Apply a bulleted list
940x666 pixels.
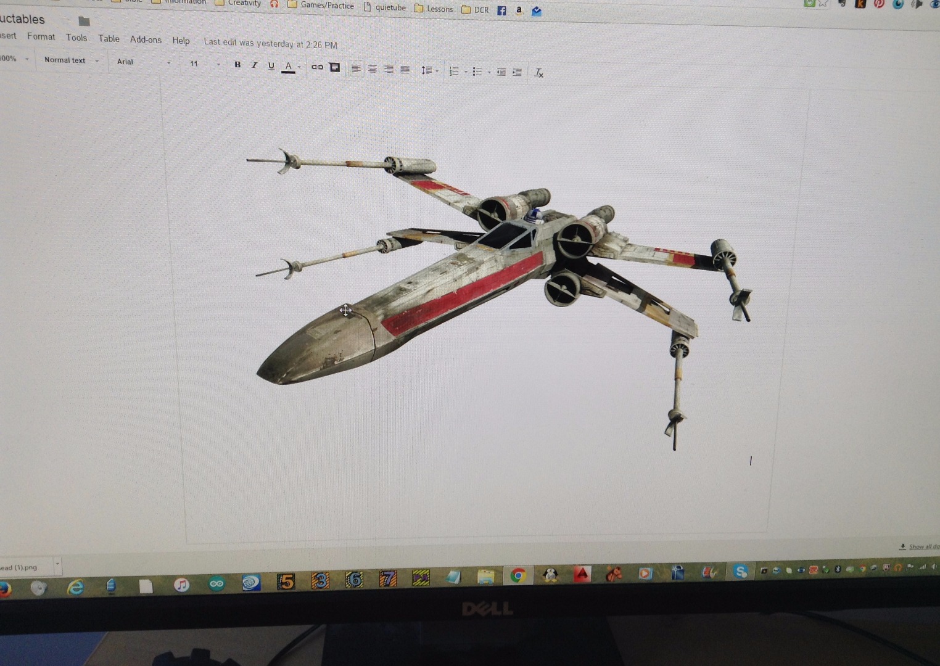tap(477, 72)
